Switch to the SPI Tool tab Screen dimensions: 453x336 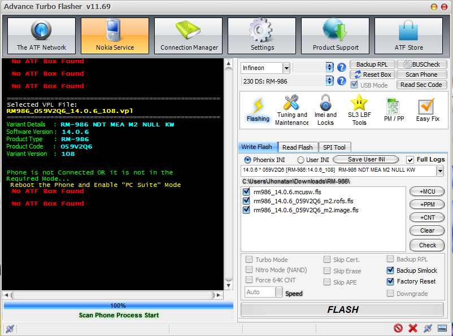pyautogui.click(x=335, y=147)
